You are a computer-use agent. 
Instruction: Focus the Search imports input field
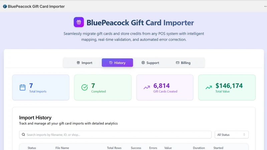tap(115, 135)
